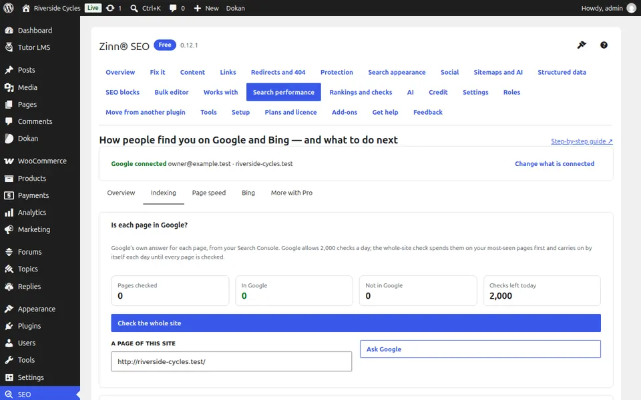Open the Rankings and checks tab
Screen dimensions: 641x400
pos(361,92)
